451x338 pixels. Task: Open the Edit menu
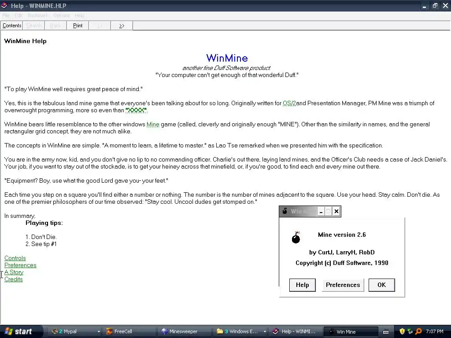pos(18,15)
